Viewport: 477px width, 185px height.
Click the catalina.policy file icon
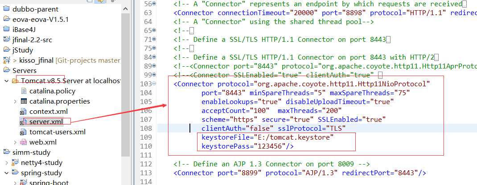[x=24, y=91]
